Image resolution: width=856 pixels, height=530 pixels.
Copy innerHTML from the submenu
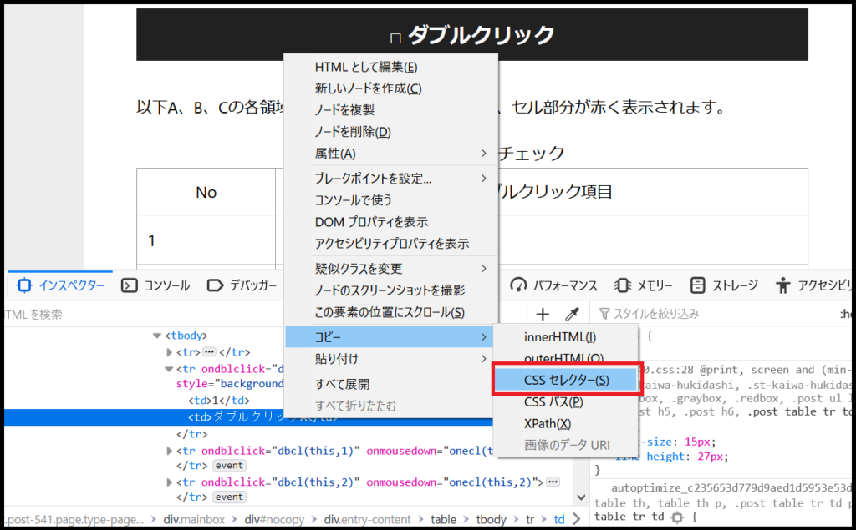[566, 337]
